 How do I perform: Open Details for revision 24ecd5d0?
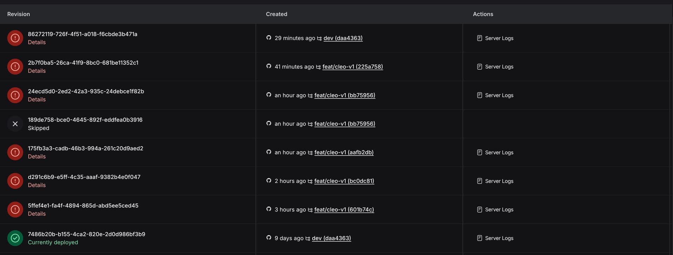click(37, 99)
